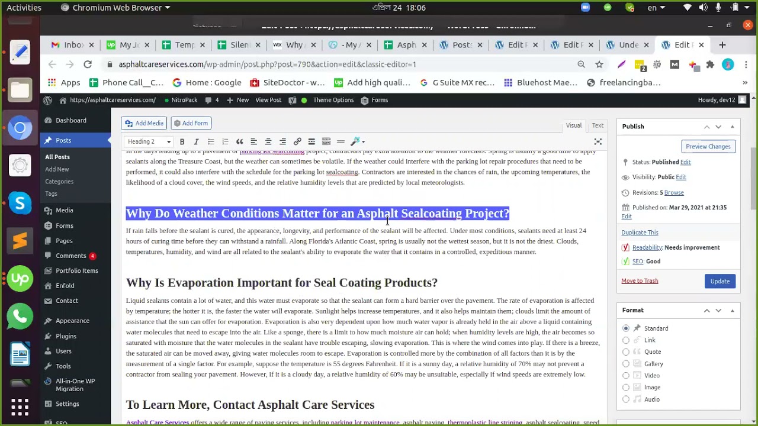Image resolution: width=758 pixels, height=426 pixels.
Task: Open the special tool dropdown arrow in the editor toolbar
Action: pyautogui.click(x=363, y=141)
